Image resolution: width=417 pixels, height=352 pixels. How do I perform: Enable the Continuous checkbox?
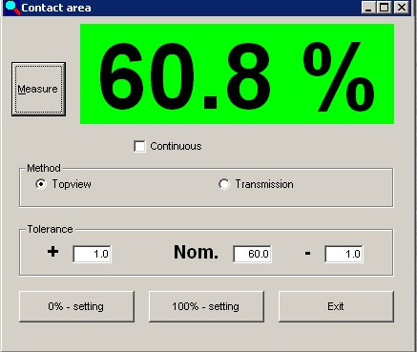click(139, 146)
